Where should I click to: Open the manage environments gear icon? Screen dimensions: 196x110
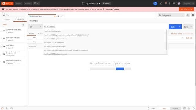point(193,15)
